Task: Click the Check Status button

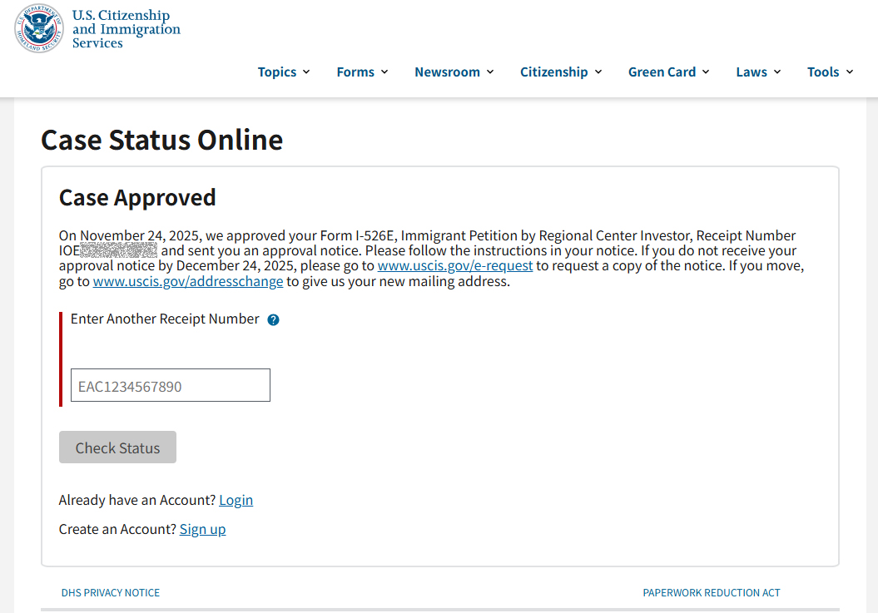Action: click(117, 447)
